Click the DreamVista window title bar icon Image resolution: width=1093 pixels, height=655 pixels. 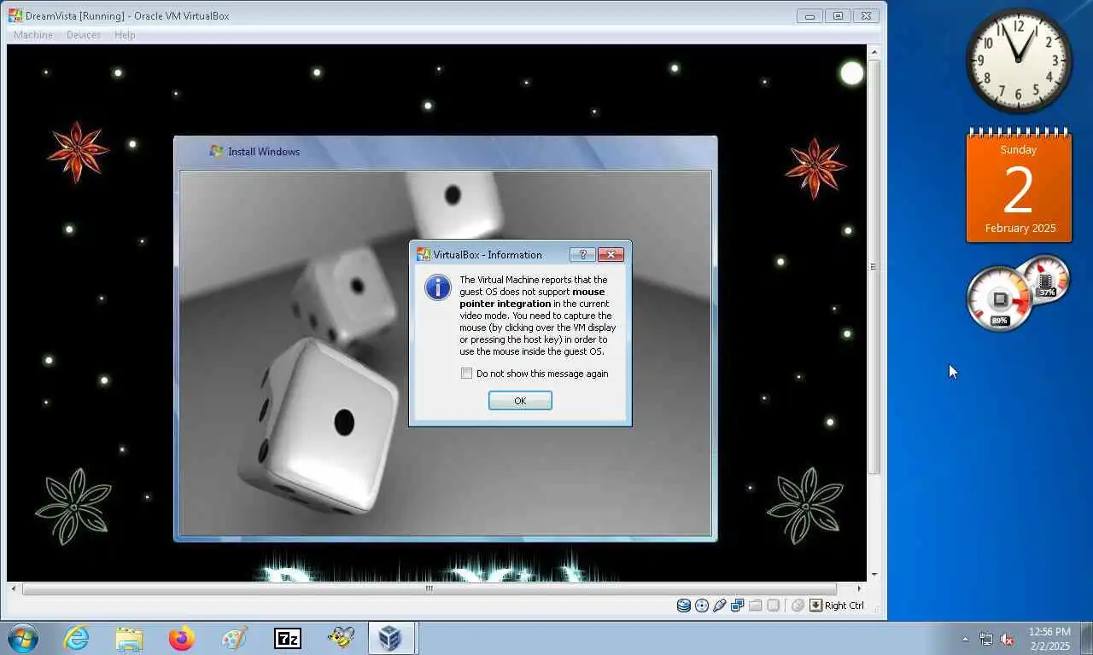[x=15, y=15]
